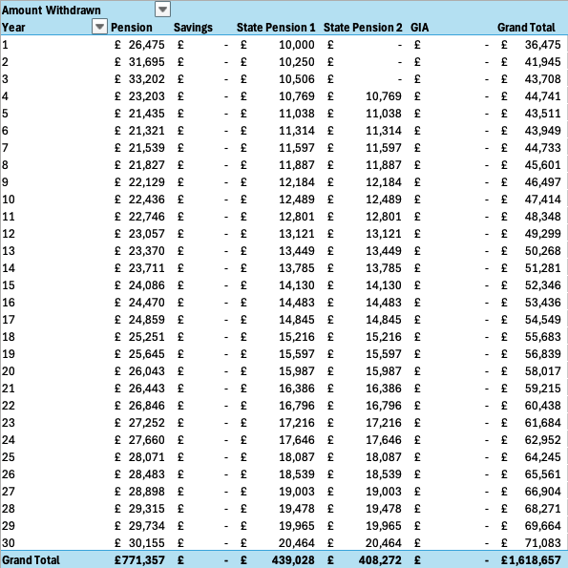Select year 1 pension value 26,475
Screen dimensions: 568x568
146,45
